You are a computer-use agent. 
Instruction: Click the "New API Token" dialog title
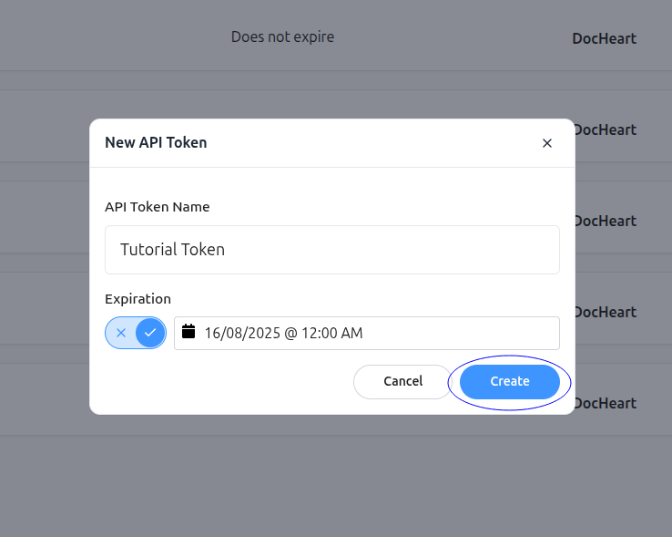156,142
